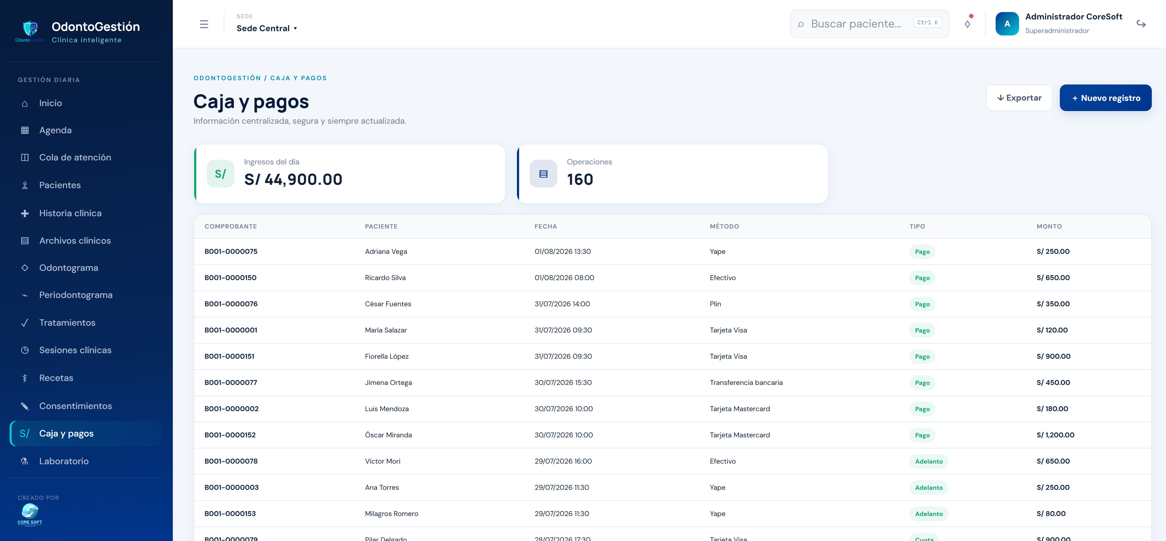
Task: Click patient name Milagros Romero
Action: point(392,514)
